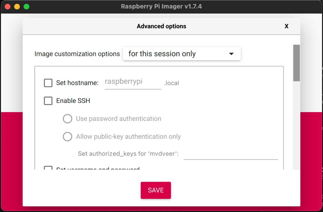The height and width of the screenshot is (212, 323).
Task: Open the Image customization options dropdown
Action: click(182, 54)
